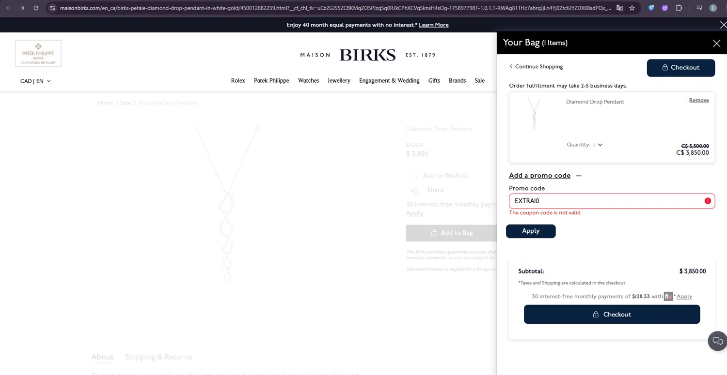This screenshot has width=727, height=375.
Task: Switch to the Shipping & Returns tab
Action: click(158, 357)
